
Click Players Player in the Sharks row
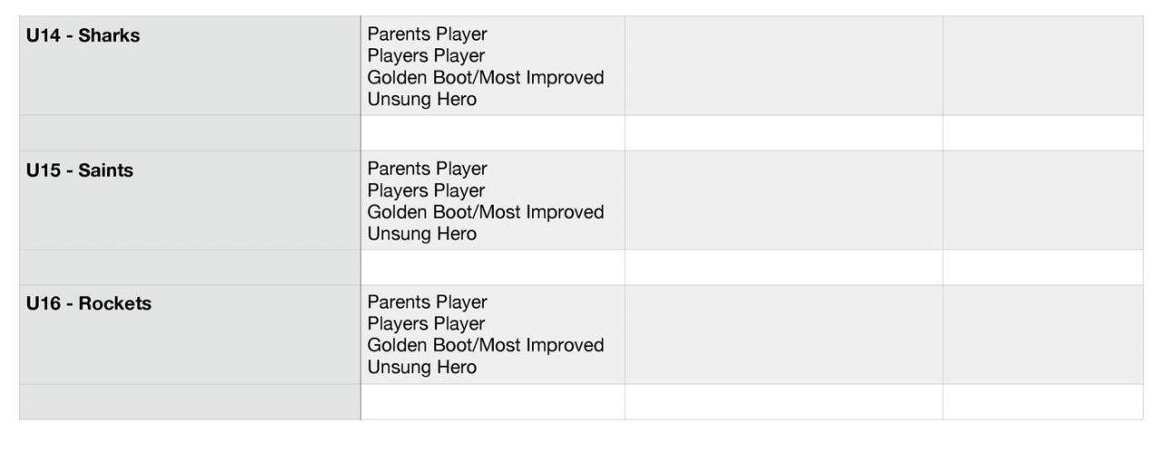click(x=426, y=56)
